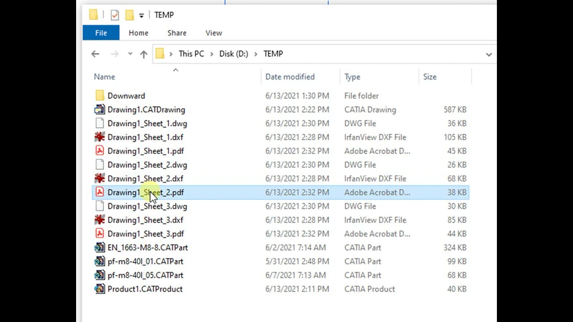
Task: Select Drawing1_Sheet_1.pdf file name
Action: [x=146, y=151]
